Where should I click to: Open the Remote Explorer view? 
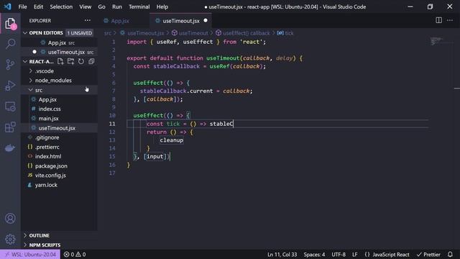(10, 106)
